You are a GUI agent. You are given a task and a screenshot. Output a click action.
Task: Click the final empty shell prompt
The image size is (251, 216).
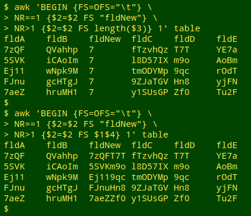[x=6, y=209]
